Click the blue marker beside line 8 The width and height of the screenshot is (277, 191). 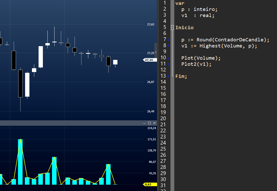click(168, 46)
